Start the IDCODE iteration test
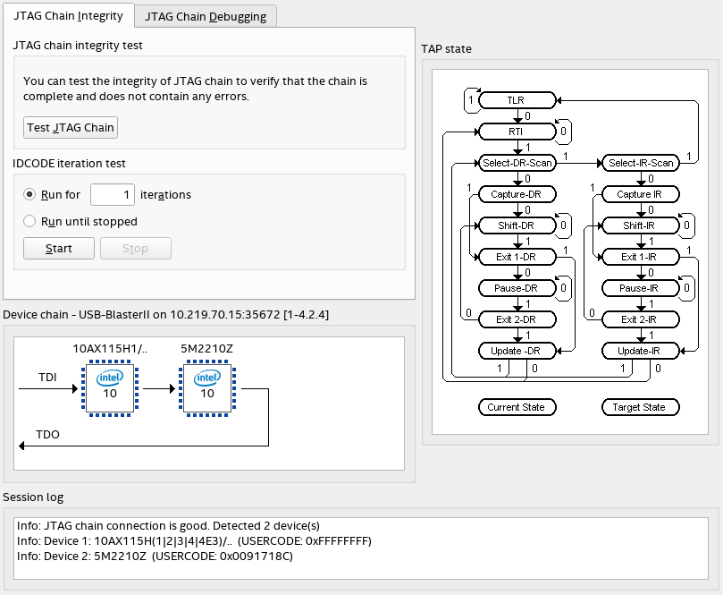The image size is (723, 595). 58,248
